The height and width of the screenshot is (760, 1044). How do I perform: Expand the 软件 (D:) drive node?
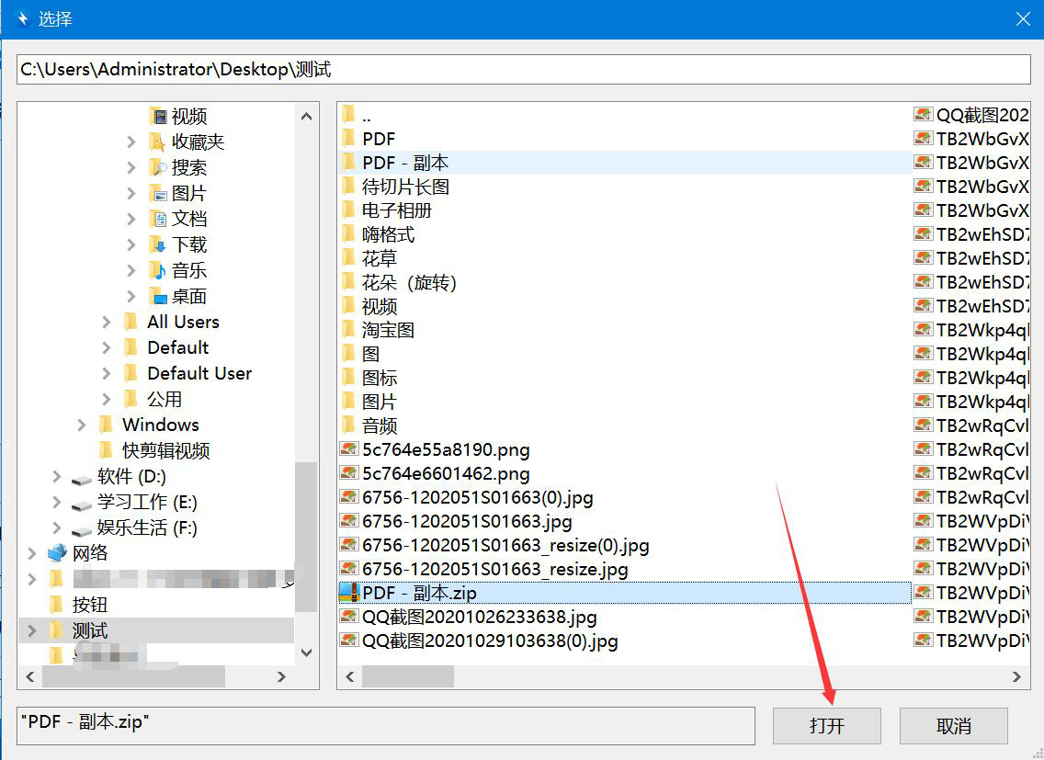pos(57,476)
